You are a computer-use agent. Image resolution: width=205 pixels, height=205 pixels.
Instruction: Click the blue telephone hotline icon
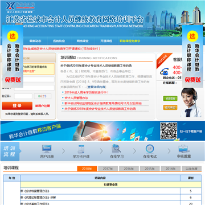pos(165,72)
